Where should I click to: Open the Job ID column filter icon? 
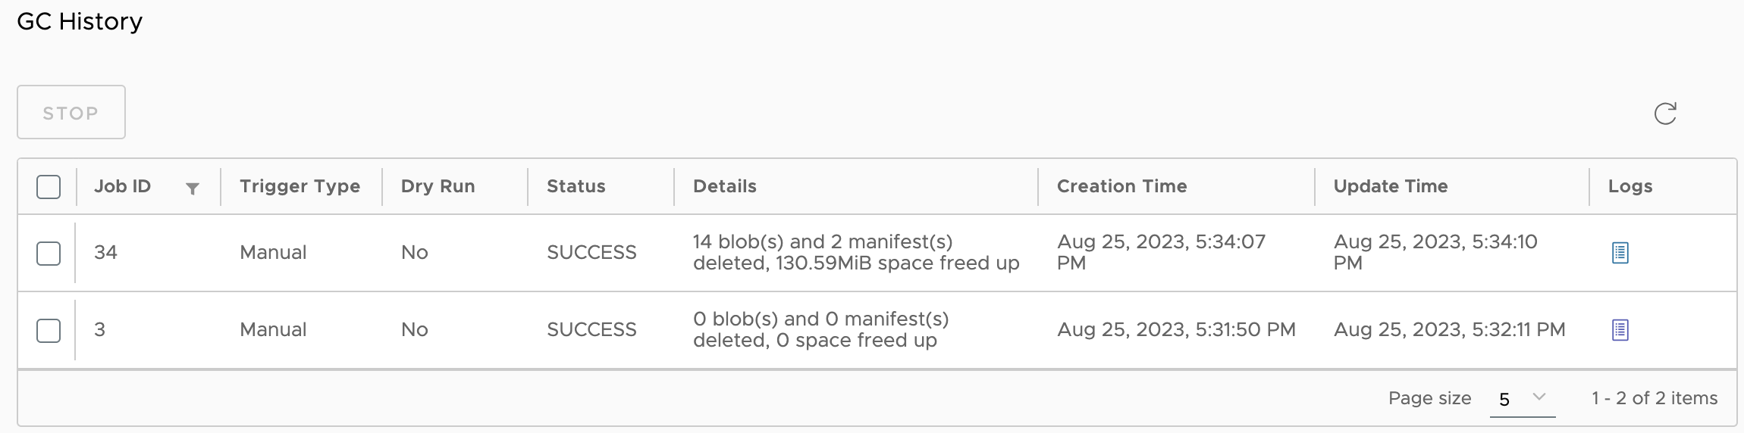193,188
